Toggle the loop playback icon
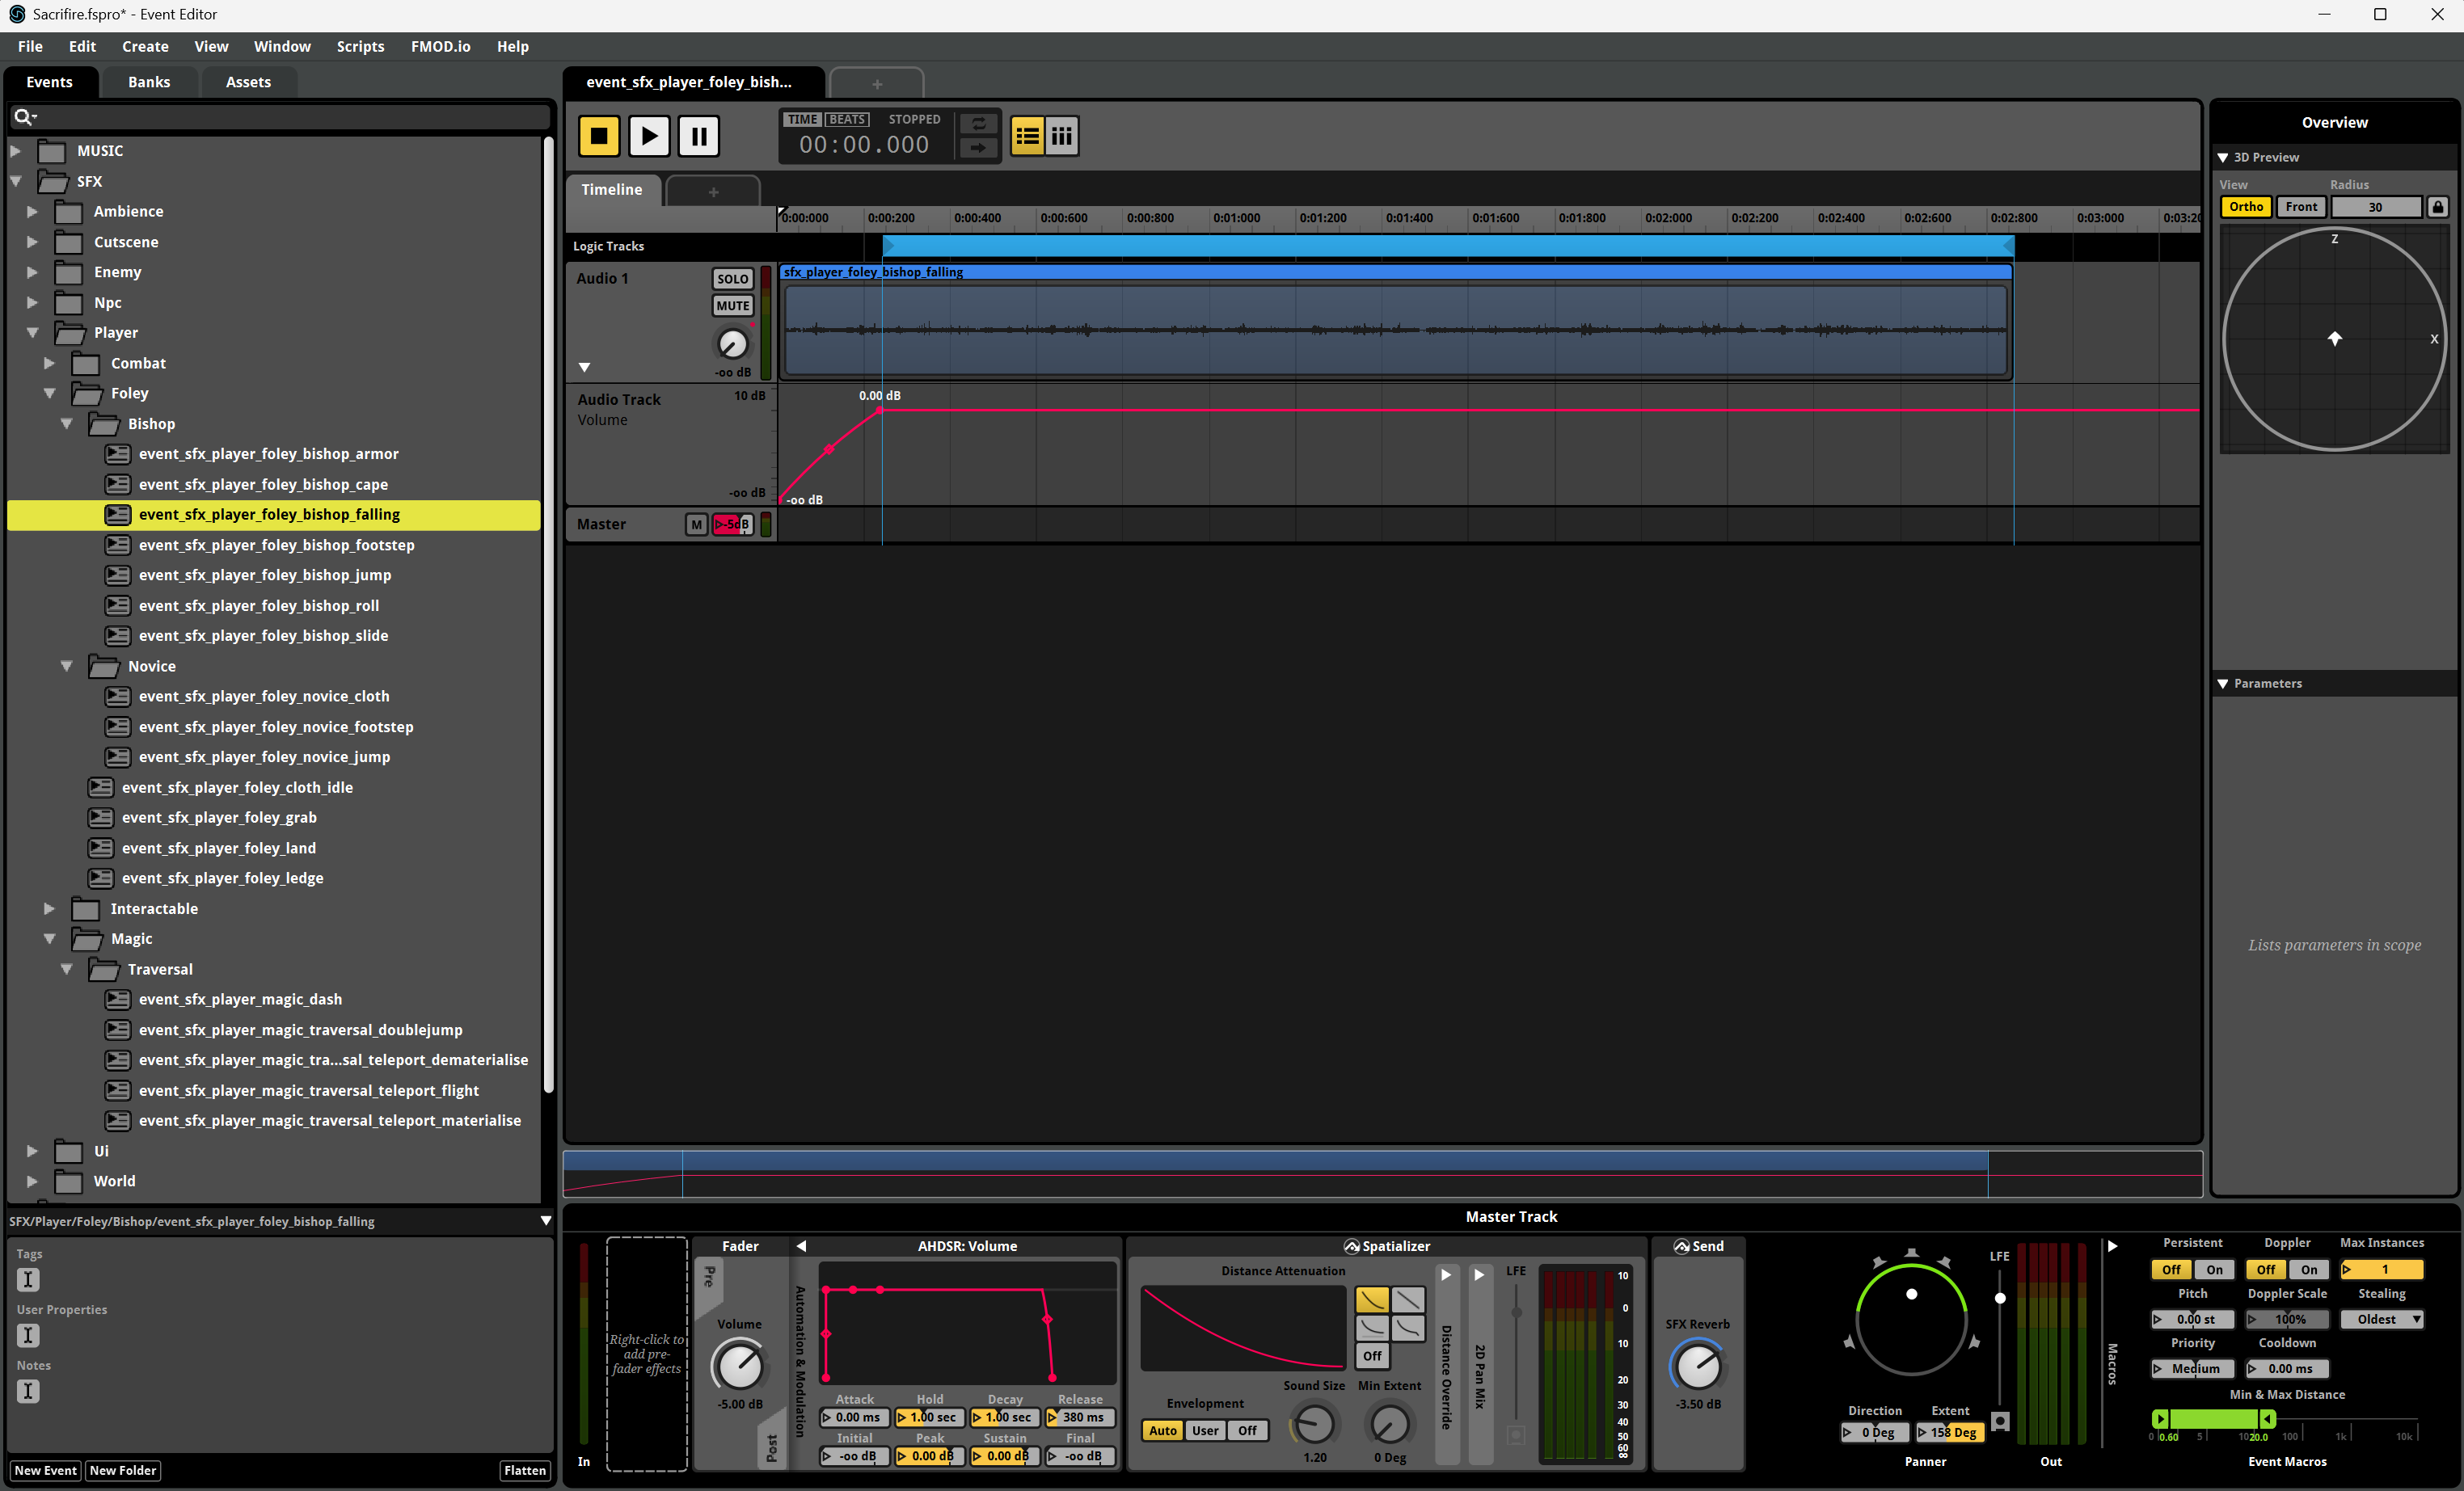Image resolution: width=2464 pixels, height=1491 pixels. 978,124
